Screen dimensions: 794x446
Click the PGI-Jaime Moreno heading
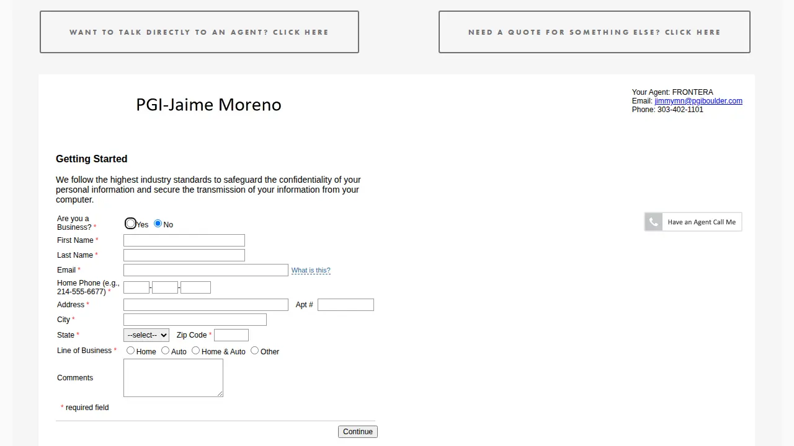[208, 105]
